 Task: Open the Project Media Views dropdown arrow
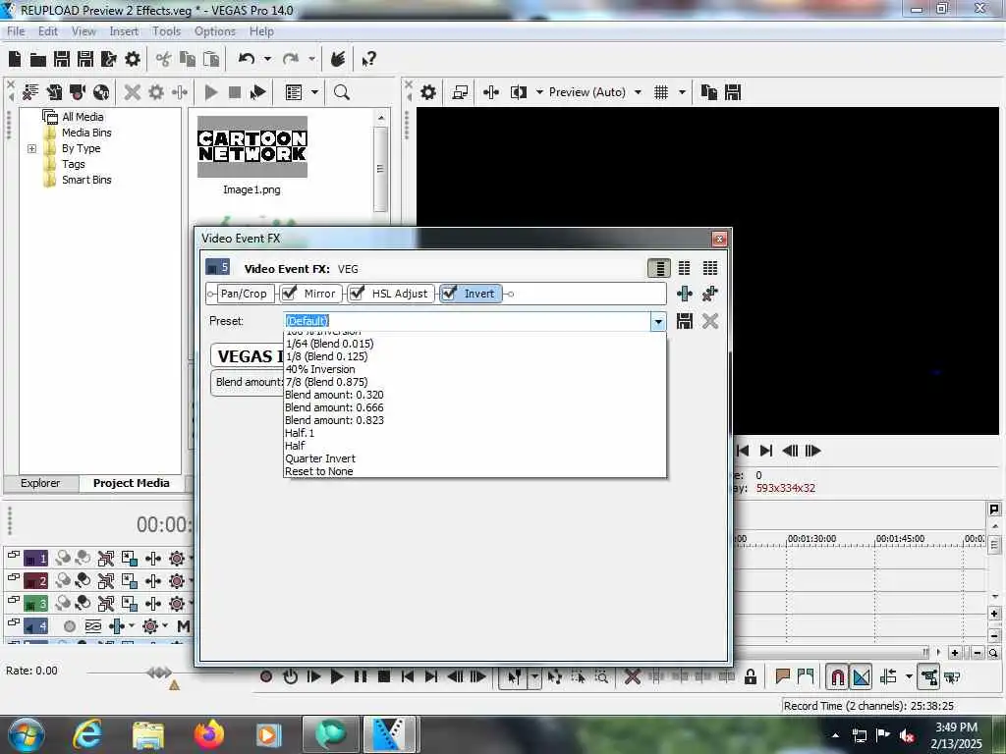[314, 92]
